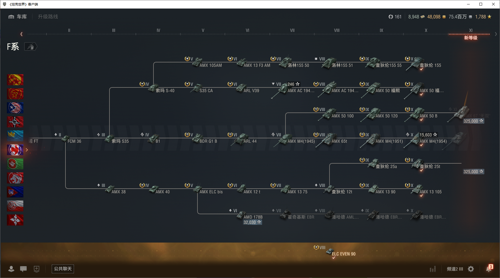
Task: Select the BDR G1 B tank icon
Action: point(197,138)
